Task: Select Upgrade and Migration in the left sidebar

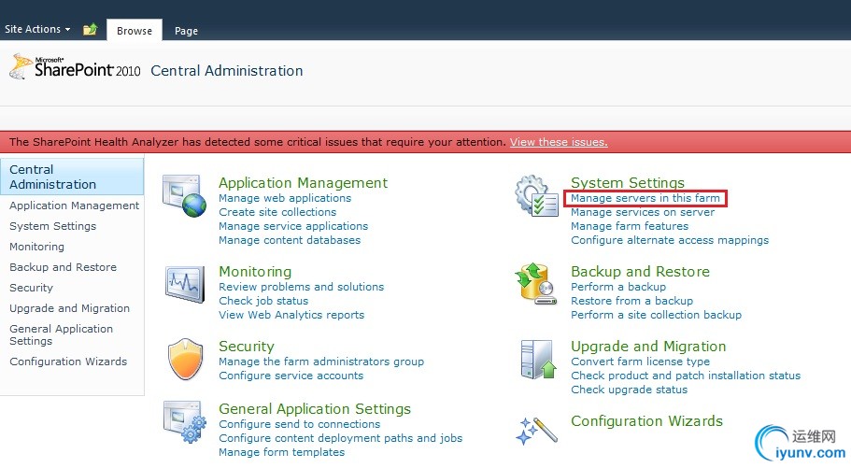Action: coord(69,308)
